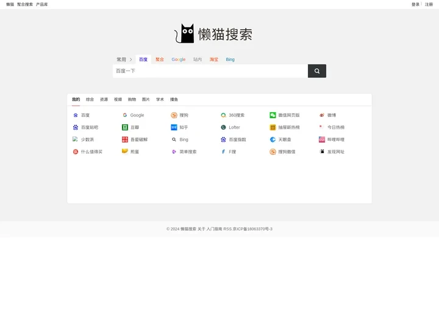Switch to the 学术 category tab
Viewport: 439px width, 329px height.
[x=160, y=99]
